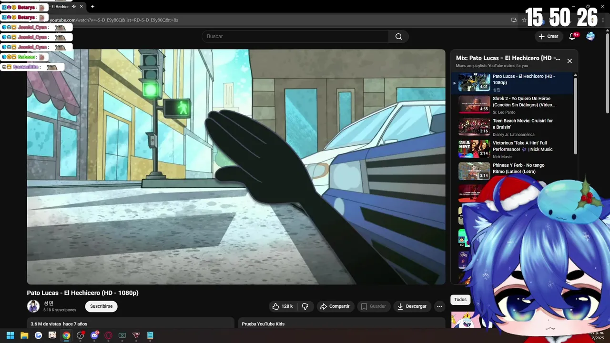Play Teen Beach Movie: Cruisin' for a Bruisin'
Screen dimensions: 610x343
coord(513,127)
